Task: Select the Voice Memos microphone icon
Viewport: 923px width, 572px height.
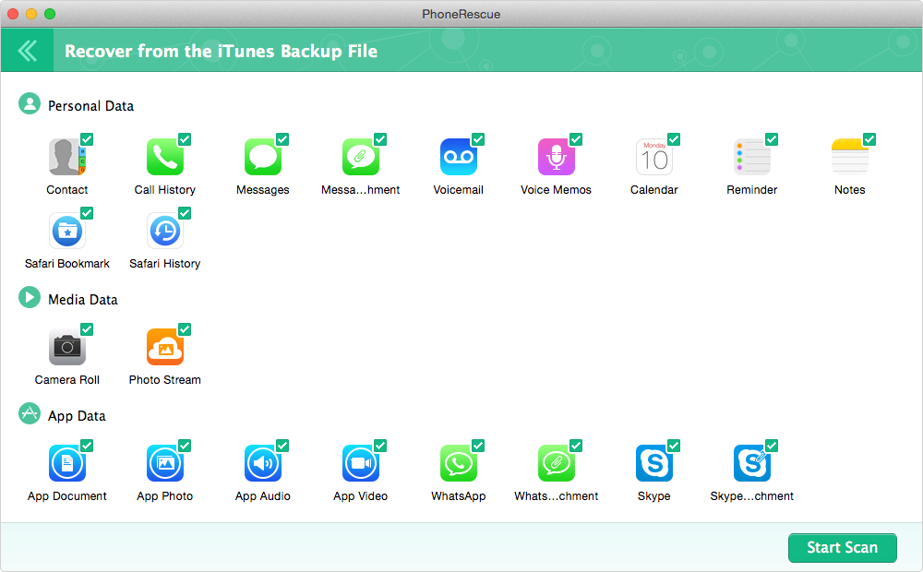Action: coord(556,157)
